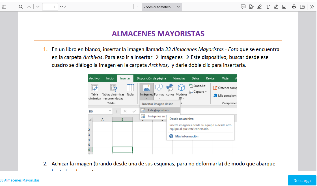The height and width of the screenshot is (186, 317).
Task: Select the add signature tool
Action: (251, 7)
